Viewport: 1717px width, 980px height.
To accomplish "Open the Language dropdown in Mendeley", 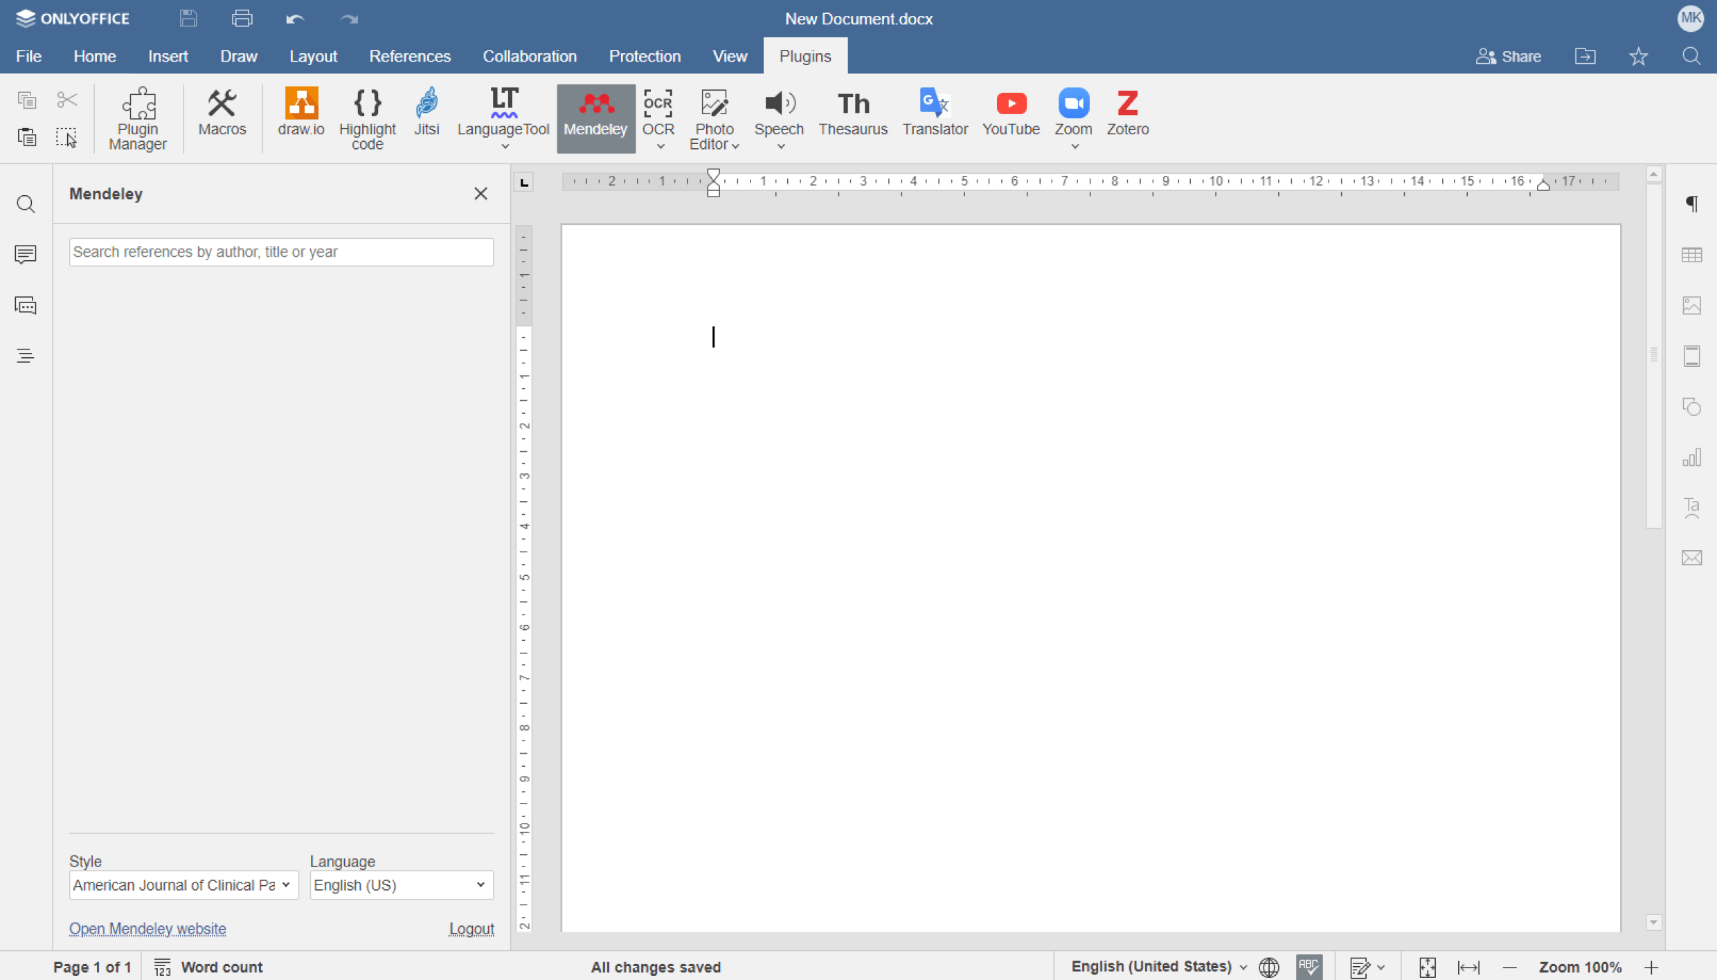I will [401, 885].
